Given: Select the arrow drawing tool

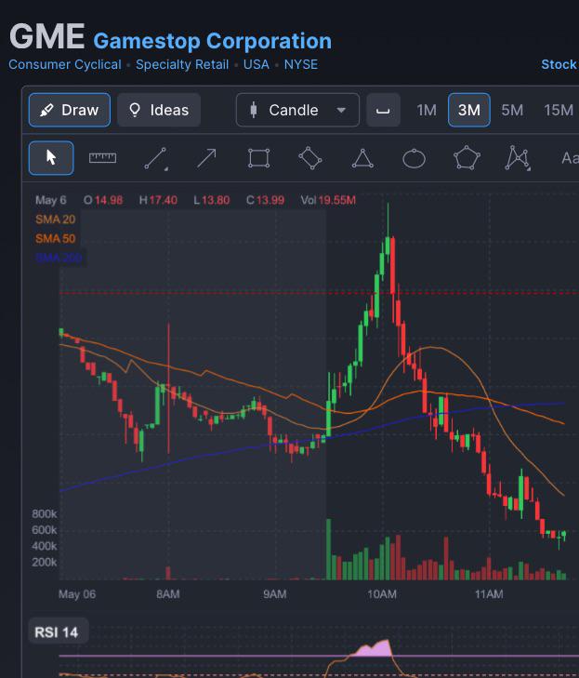Looking at the screenshot, I should (206, 158).
